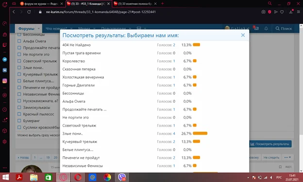Open Adobe Acrobat from the taskbar
The image size is (303, 182).
pos(19,177)
